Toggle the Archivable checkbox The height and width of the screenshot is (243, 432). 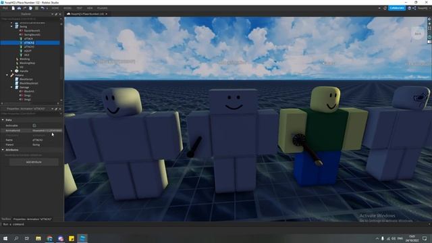(x=34, y=126)
